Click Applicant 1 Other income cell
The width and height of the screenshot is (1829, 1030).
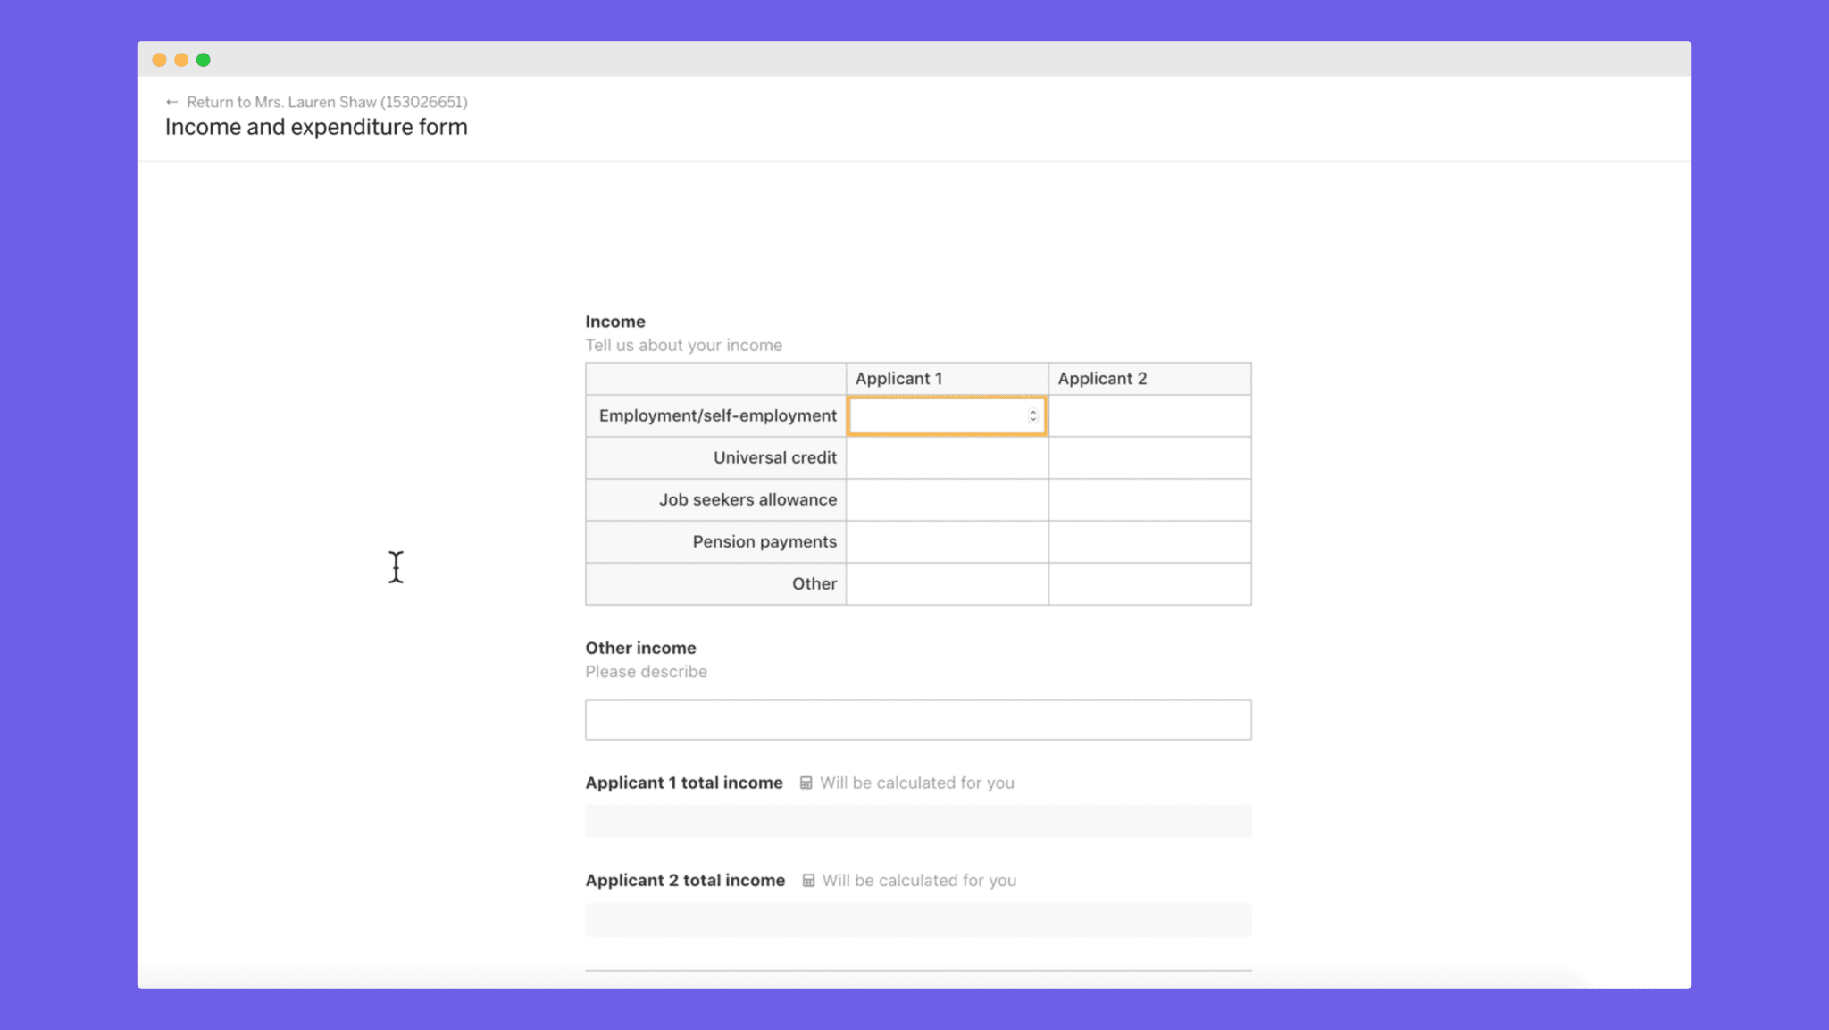click(946, 583)
